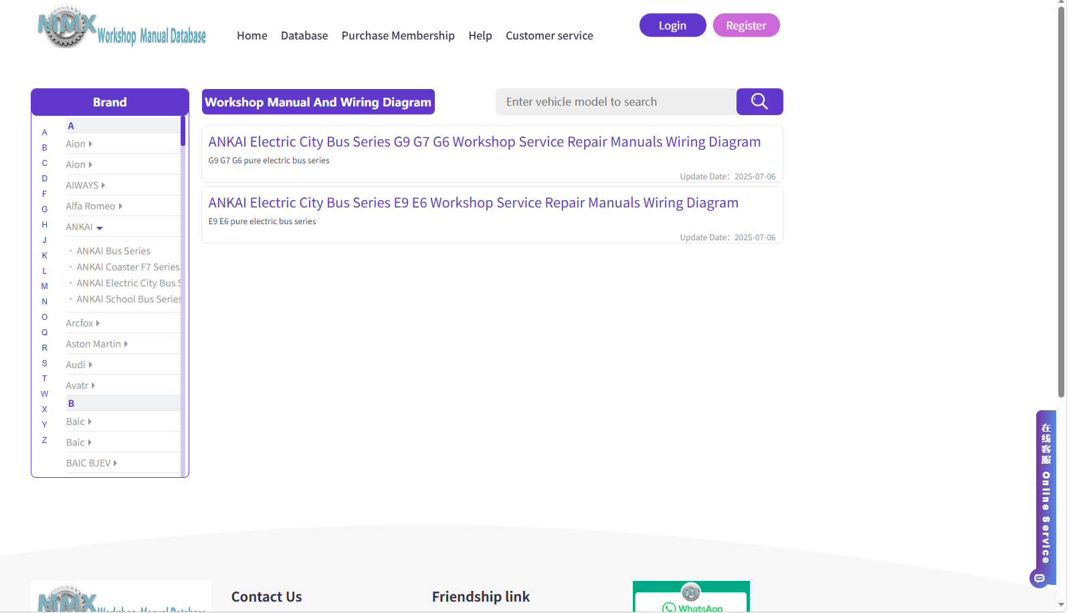Jump to letter W in alphabet index

[45, 394]
